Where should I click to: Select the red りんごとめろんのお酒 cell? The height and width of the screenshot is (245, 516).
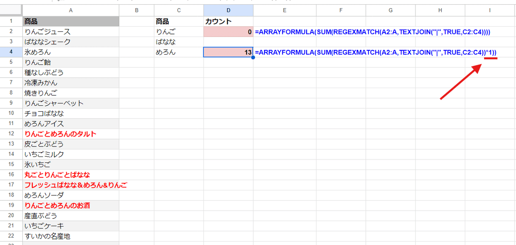point(71,205)
